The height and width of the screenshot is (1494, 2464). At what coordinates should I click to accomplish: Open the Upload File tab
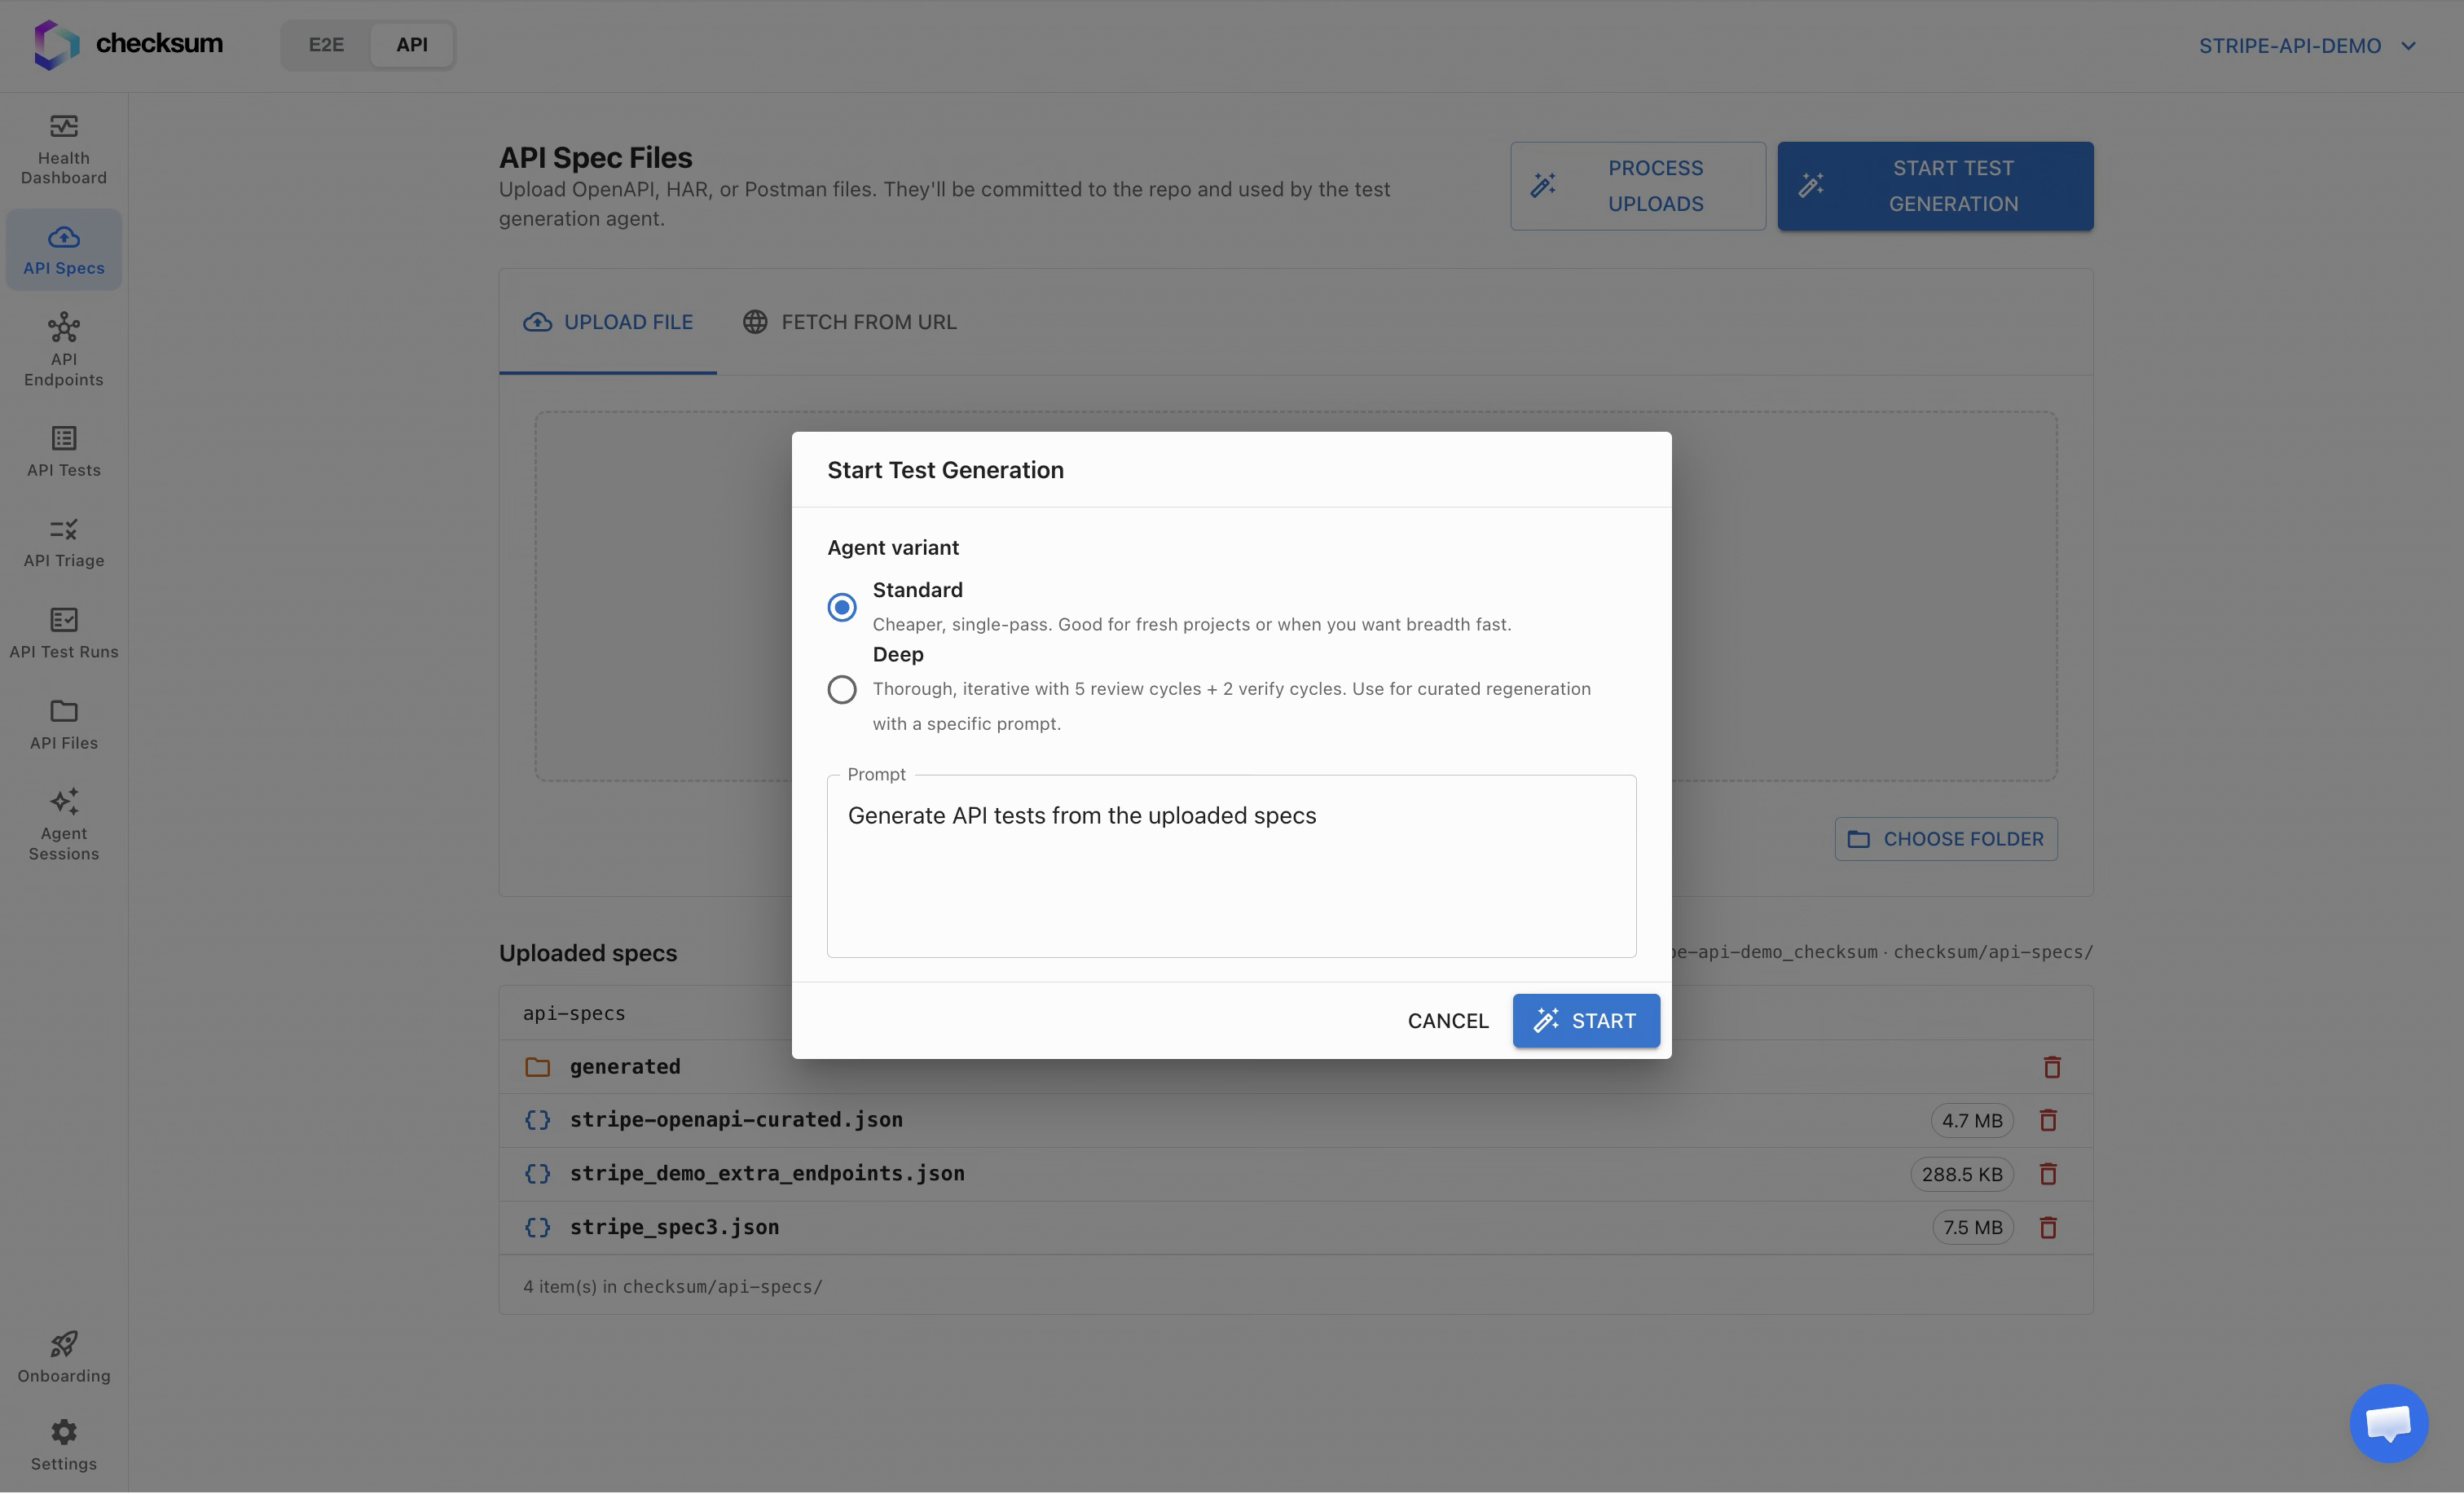pos(608,322)
